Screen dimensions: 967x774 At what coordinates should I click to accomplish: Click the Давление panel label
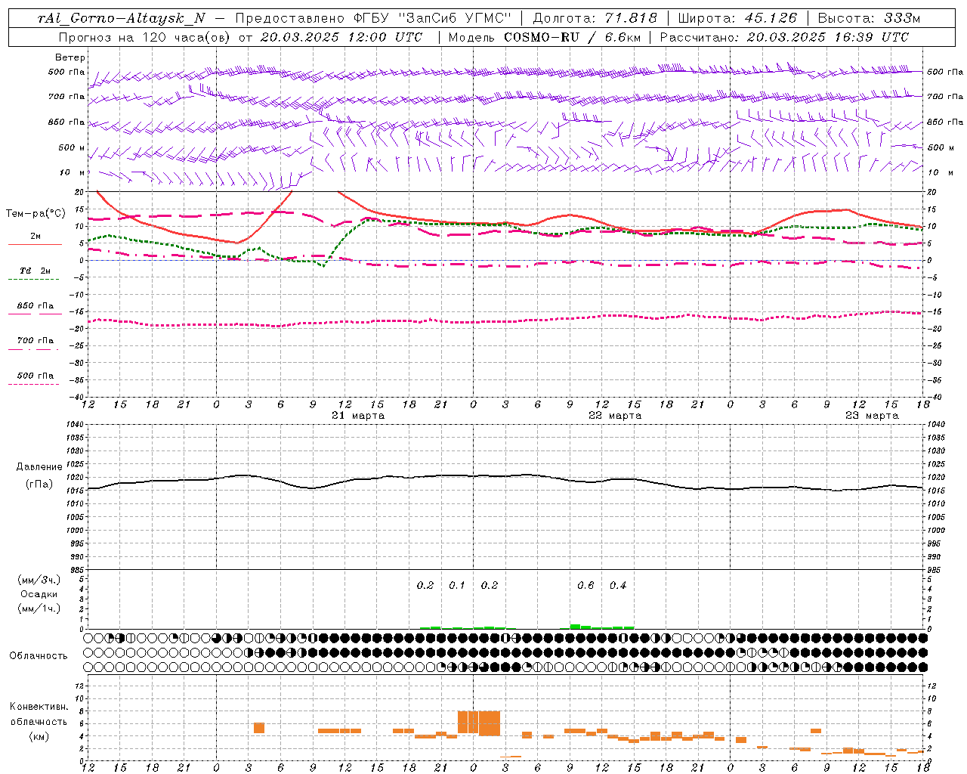coord(39,467)
